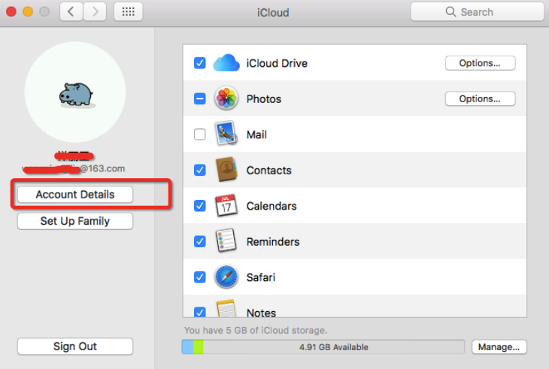
Task: Click the green segment of storage bar
Action: [199, 347]
